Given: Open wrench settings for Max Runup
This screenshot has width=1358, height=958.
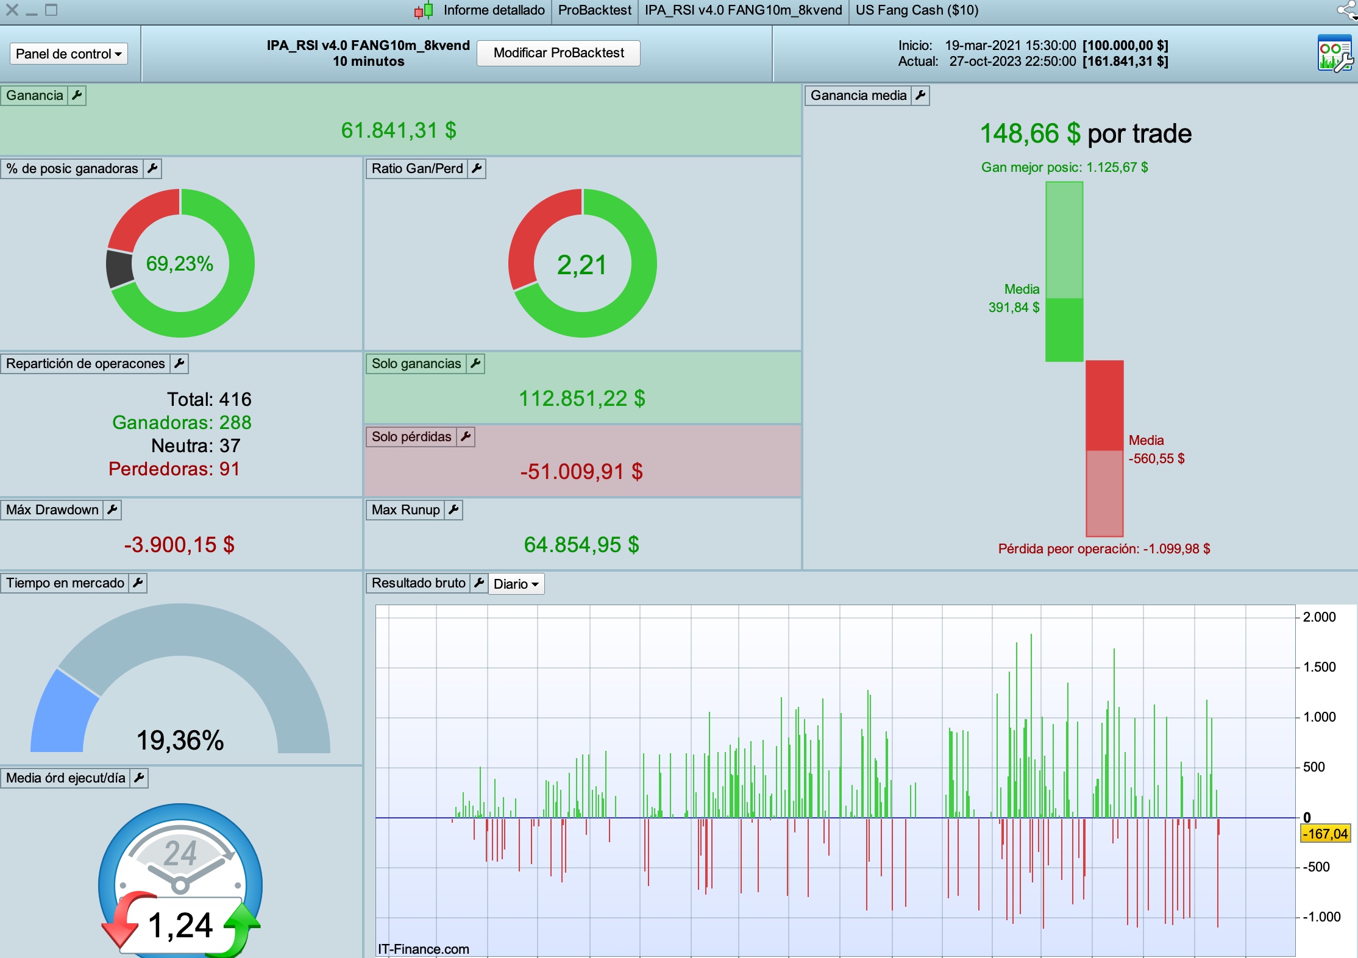Looking at the screenshot, I should tap(453, 510).
